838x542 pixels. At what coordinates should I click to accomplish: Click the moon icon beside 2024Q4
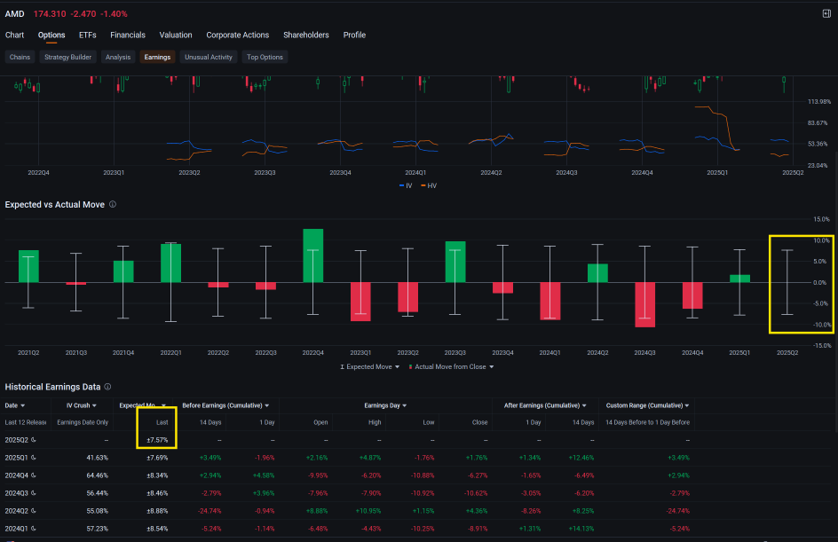point(33,475)
